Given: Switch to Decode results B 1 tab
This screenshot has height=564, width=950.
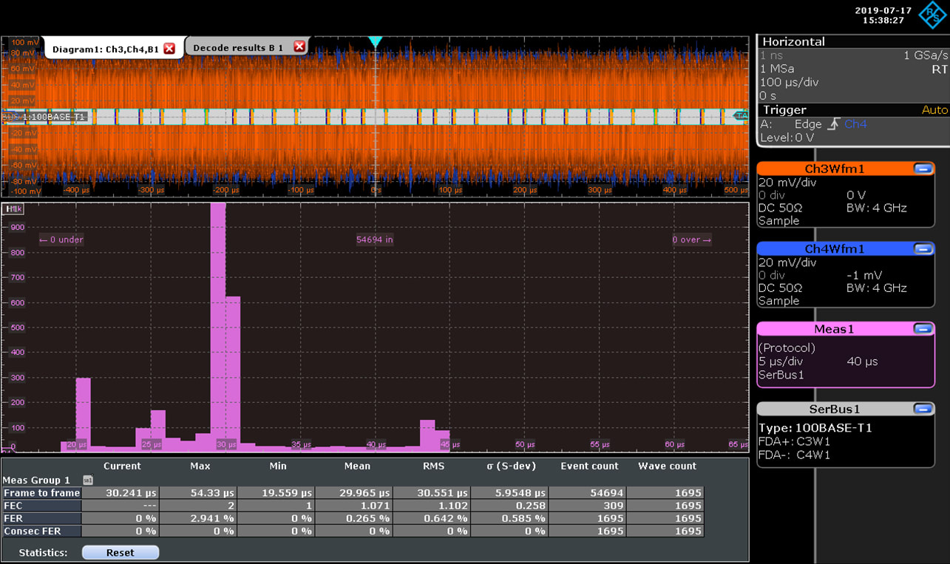Looking at the screenshot, I should tap(238, 47).
